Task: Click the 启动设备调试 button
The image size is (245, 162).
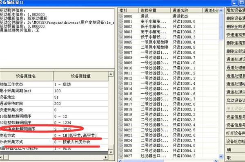Action: pos(236,100)
